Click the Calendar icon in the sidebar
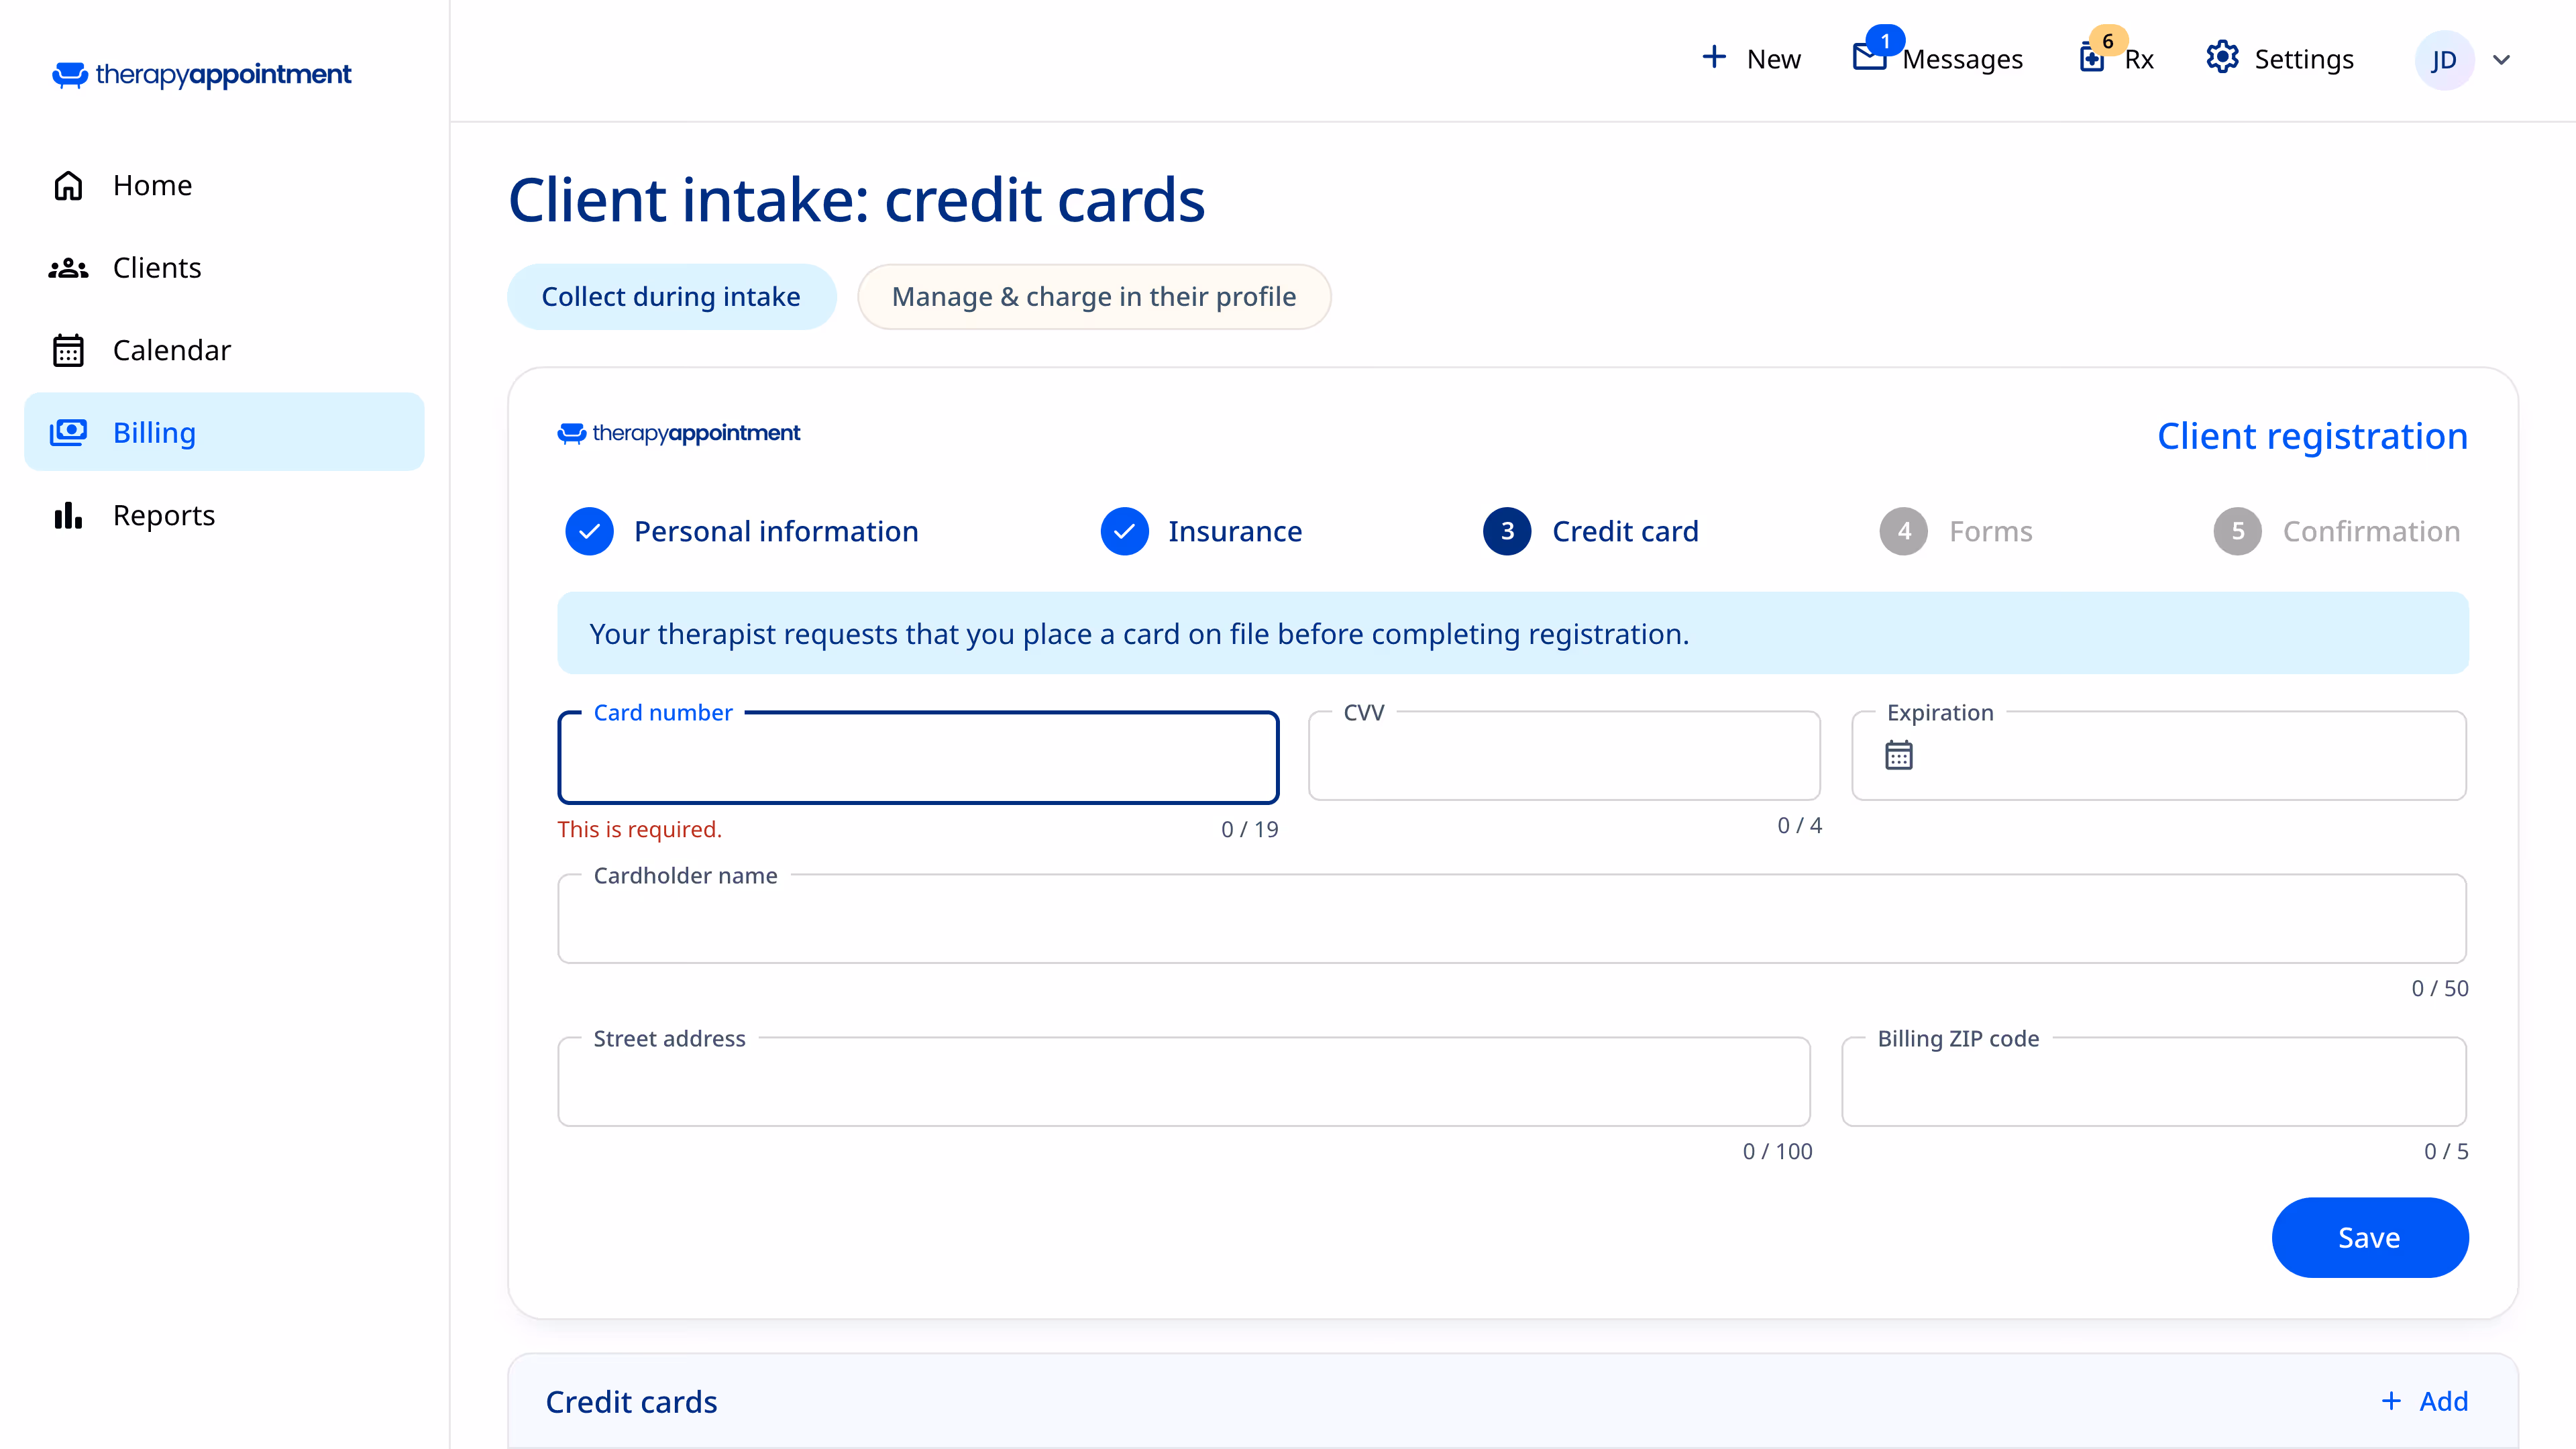Image resolution: width=2576 pixels, height=1449 pixels. point(68,350)
